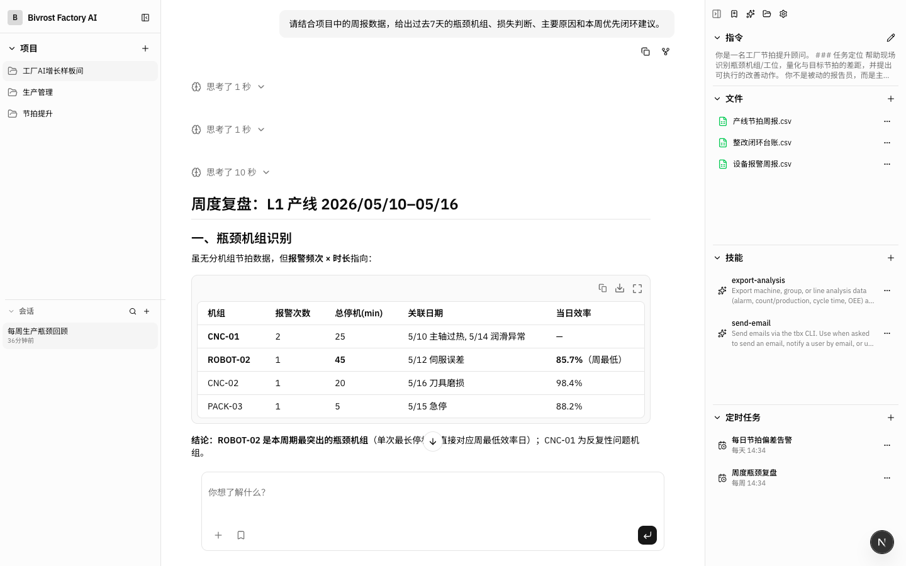Copy the user message
This screenshot has width=906, height=566.
pos(646,52)
